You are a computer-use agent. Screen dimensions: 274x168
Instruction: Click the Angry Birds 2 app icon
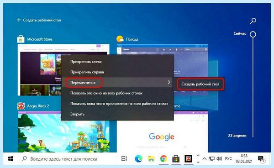coord(21,106)
